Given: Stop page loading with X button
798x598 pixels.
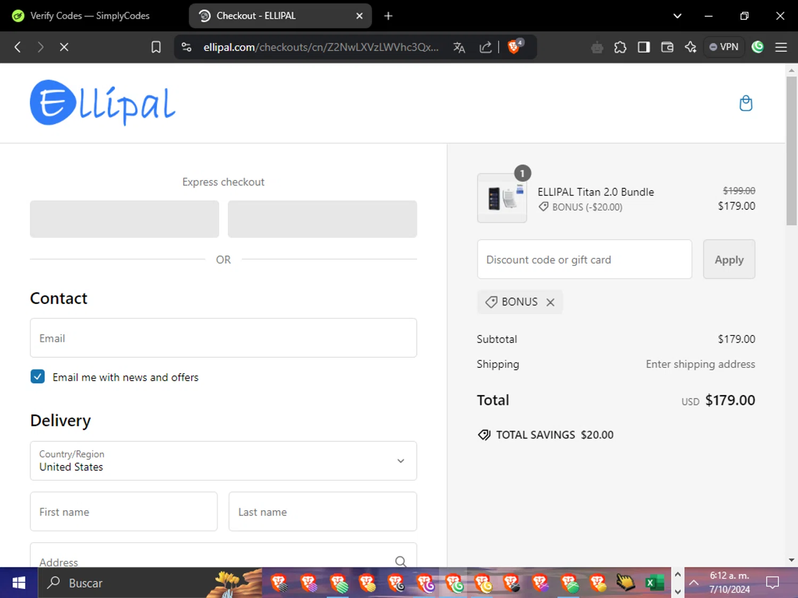Looking at the screenshot, I should pos(64,47).
